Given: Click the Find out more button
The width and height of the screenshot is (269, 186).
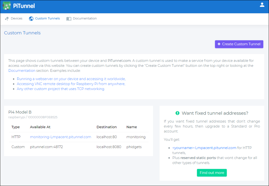Looking at the screenshot, I should click(212, 173).
